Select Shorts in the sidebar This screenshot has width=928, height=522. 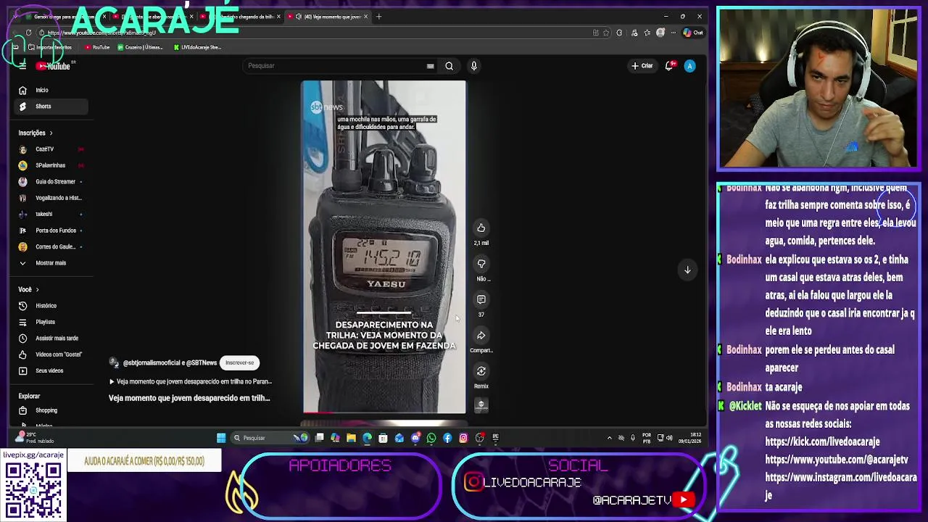(51, 107)
